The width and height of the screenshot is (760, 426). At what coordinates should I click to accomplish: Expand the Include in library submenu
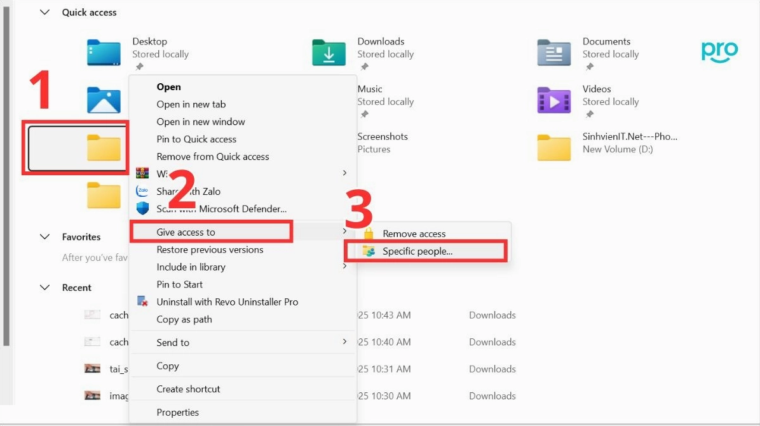click(344, 267)
